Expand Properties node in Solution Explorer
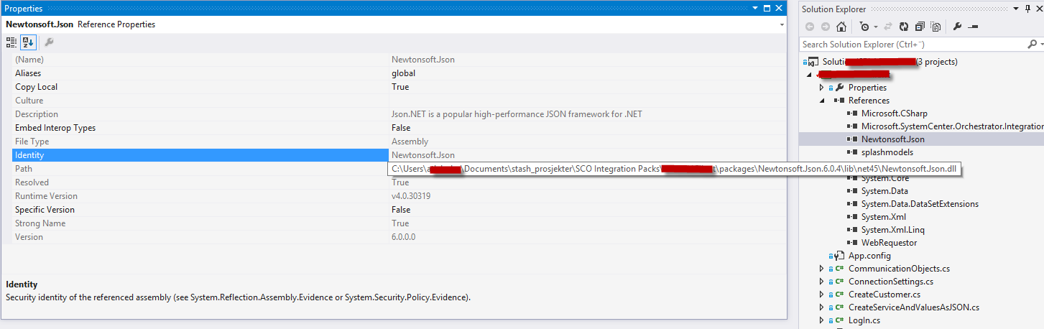Screen dimensions: 1044x329 point(822,88)
